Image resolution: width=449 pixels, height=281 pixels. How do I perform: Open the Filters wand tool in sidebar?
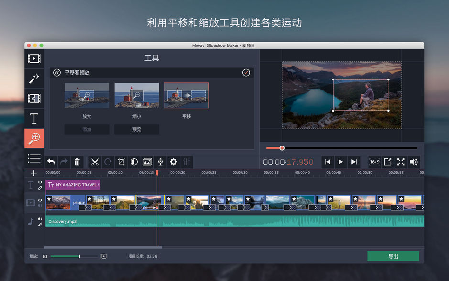(x=34, y=78)
